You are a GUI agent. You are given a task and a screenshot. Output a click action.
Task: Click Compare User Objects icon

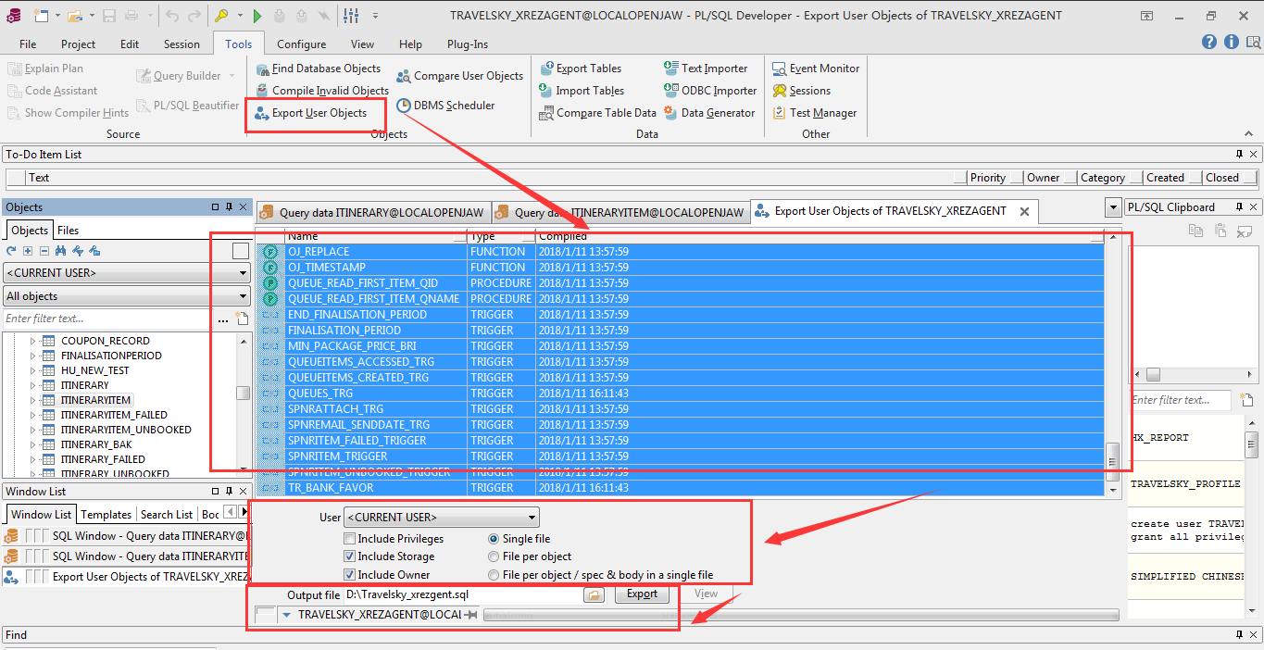pos(405,76)
